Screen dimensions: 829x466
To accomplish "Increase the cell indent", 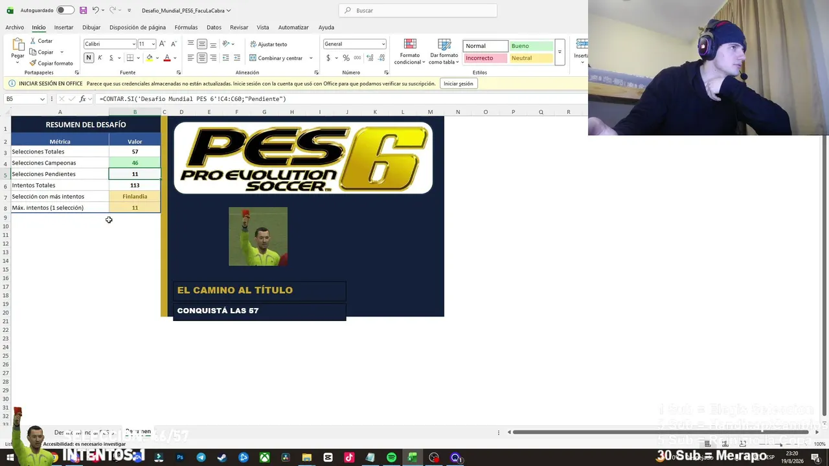I will point(236,58).
